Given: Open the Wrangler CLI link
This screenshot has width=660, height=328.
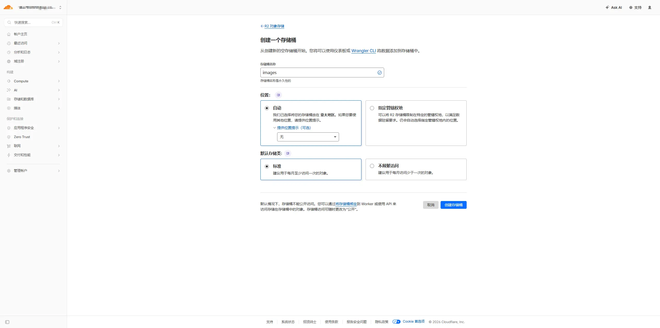Looking at the screenshot, I should (363, 51).
